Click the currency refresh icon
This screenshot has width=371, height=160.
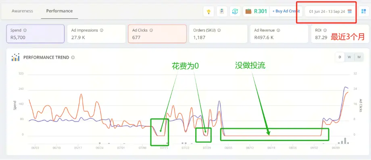235,11
